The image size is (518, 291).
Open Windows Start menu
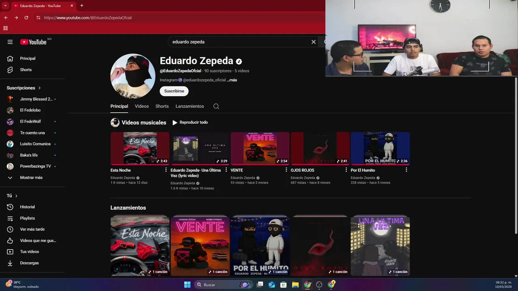[x=187, y=285]
